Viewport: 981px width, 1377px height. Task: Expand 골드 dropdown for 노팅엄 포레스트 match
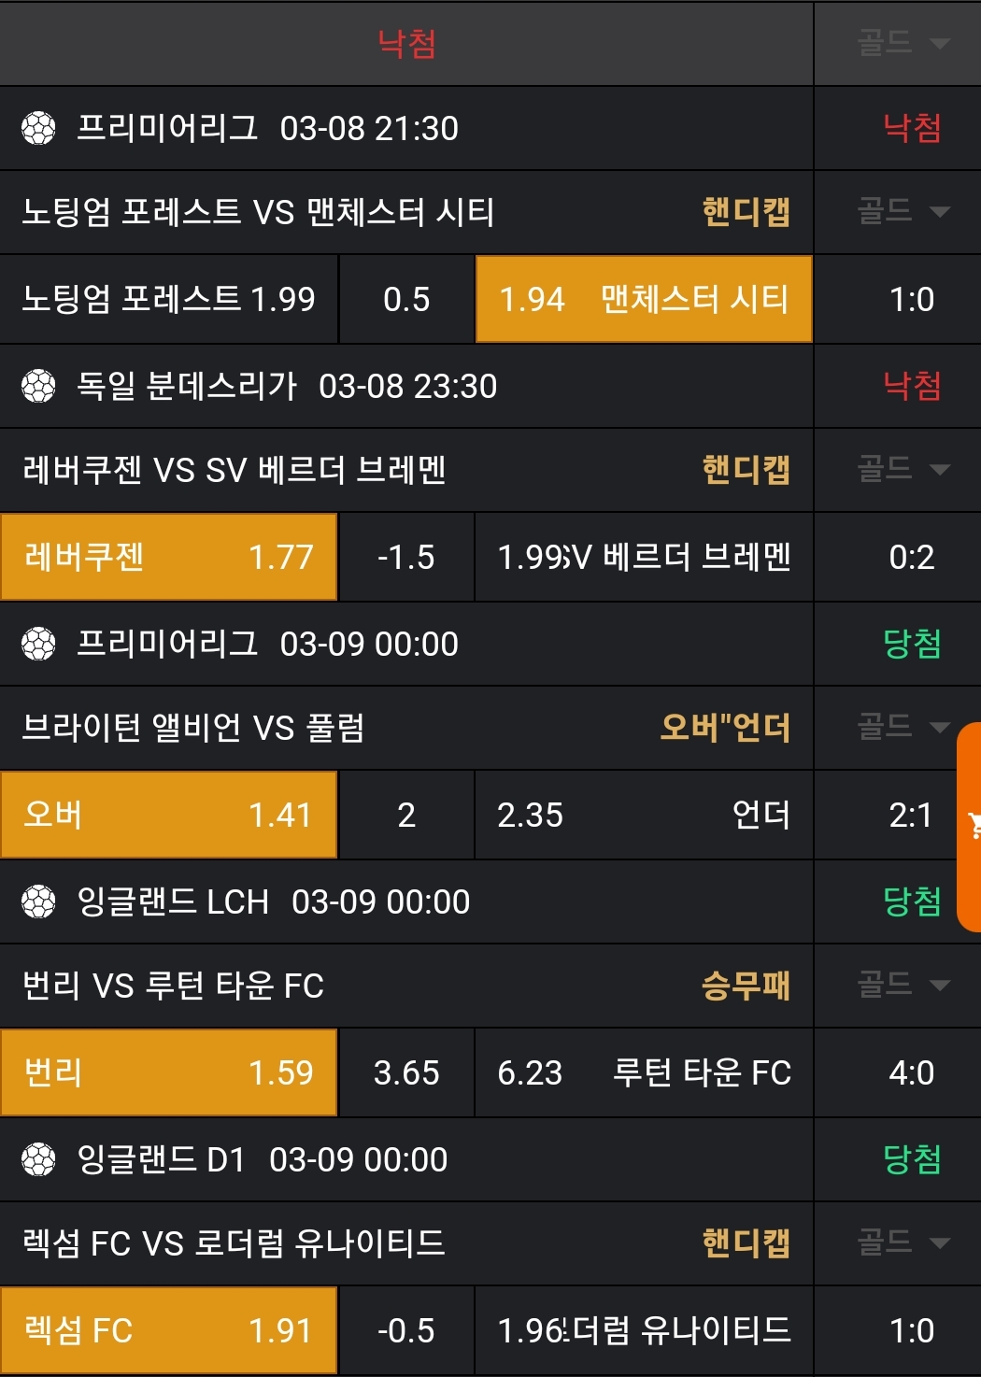902,212
